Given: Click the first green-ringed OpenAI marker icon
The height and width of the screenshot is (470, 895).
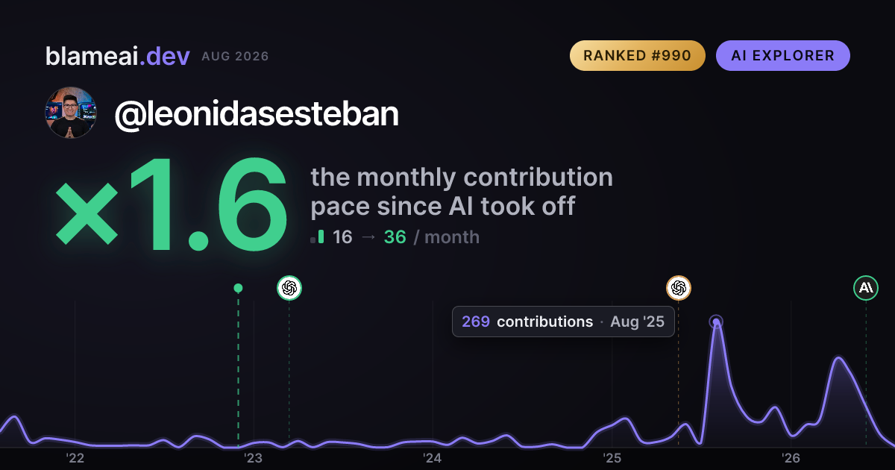Looking at the screenshot, I should [289, 287].
